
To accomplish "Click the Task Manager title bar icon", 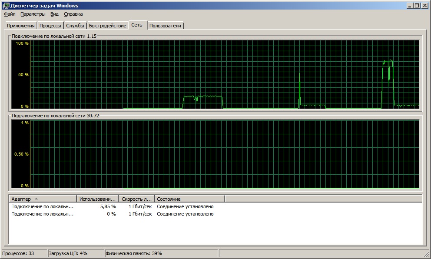I will click(5, 6).
